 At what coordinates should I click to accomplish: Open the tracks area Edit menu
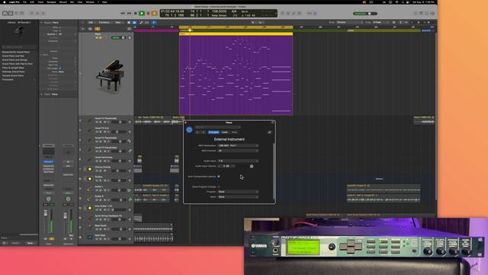(x=91, y=22)
